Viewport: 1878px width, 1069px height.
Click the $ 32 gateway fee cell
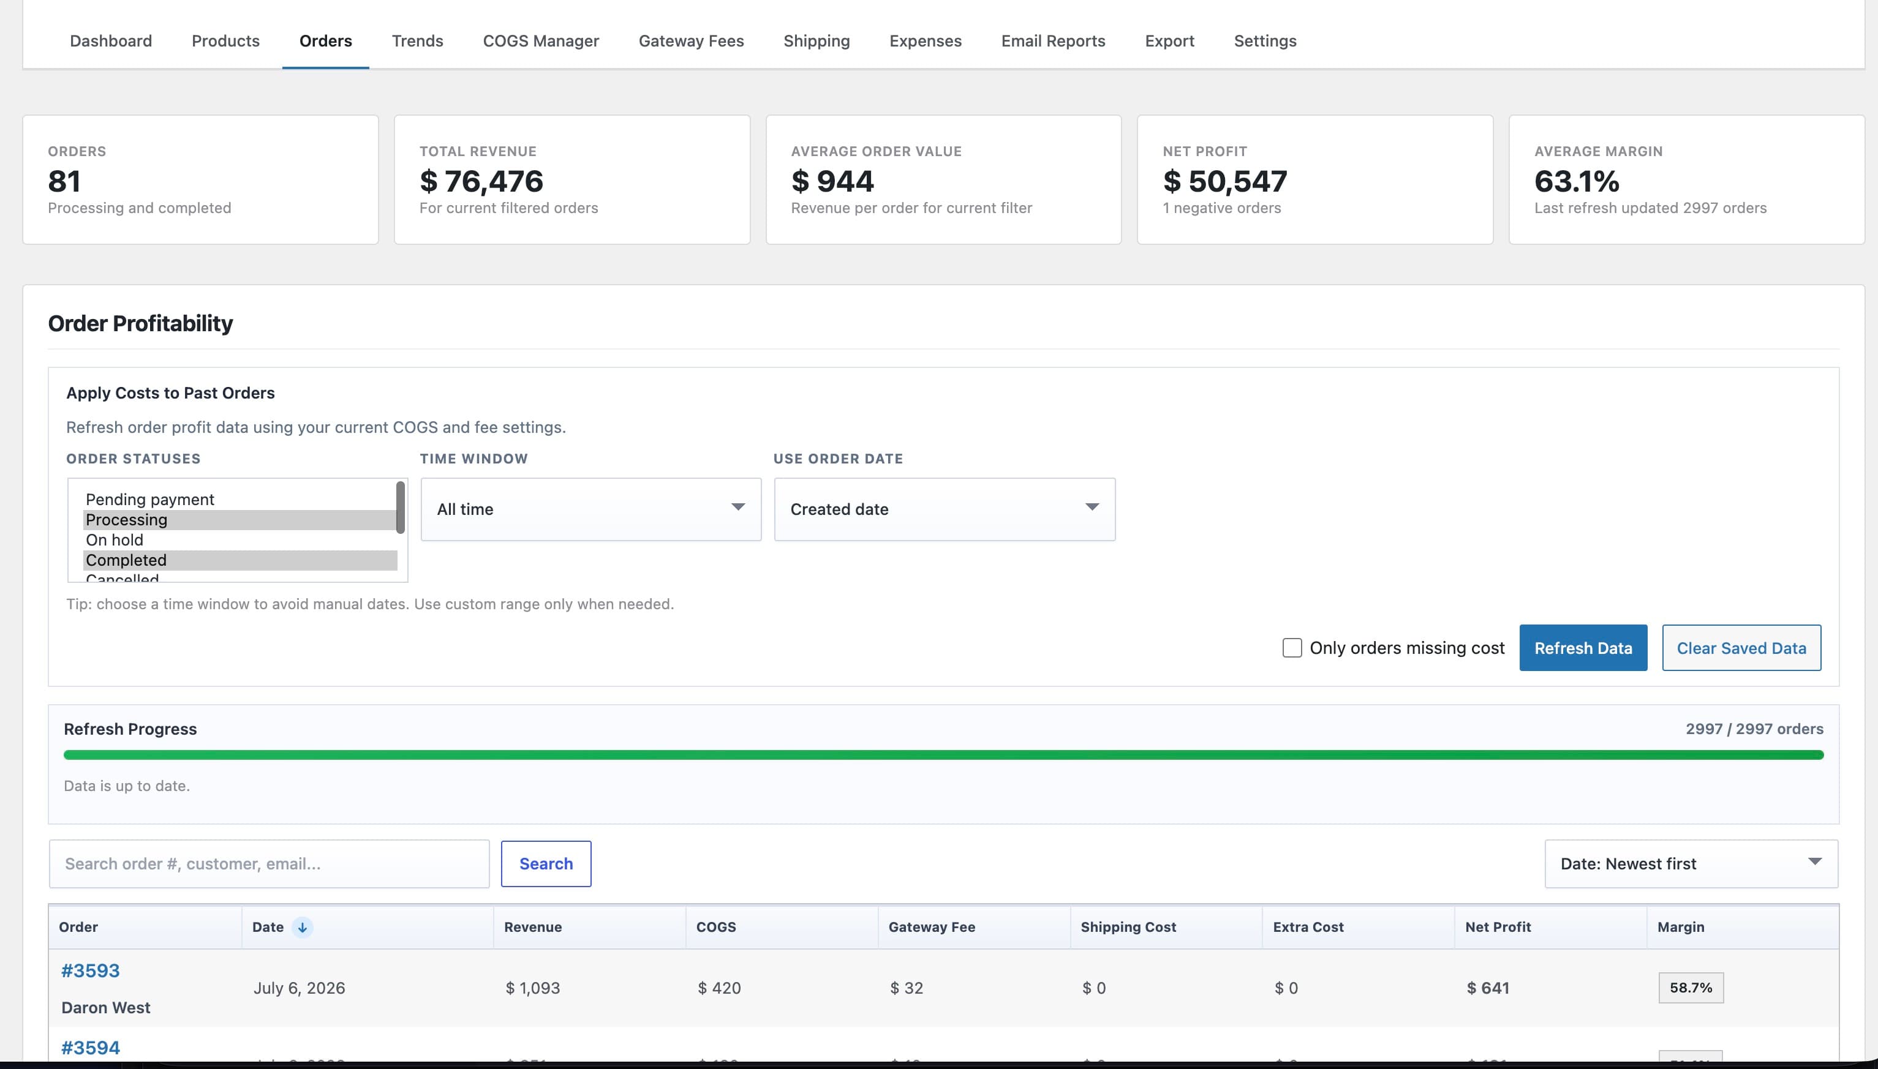click(x=907, y=988)
